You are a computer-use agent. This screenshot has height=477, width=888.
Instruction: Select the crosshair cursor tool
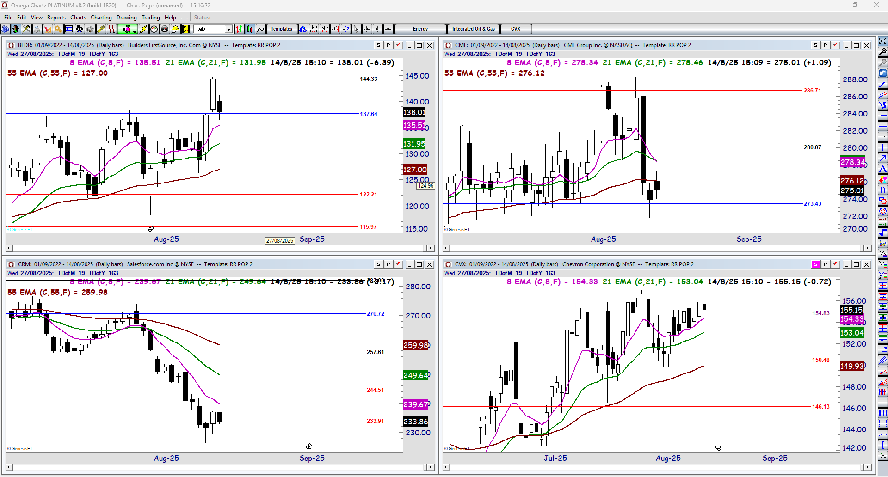point(367,29)
